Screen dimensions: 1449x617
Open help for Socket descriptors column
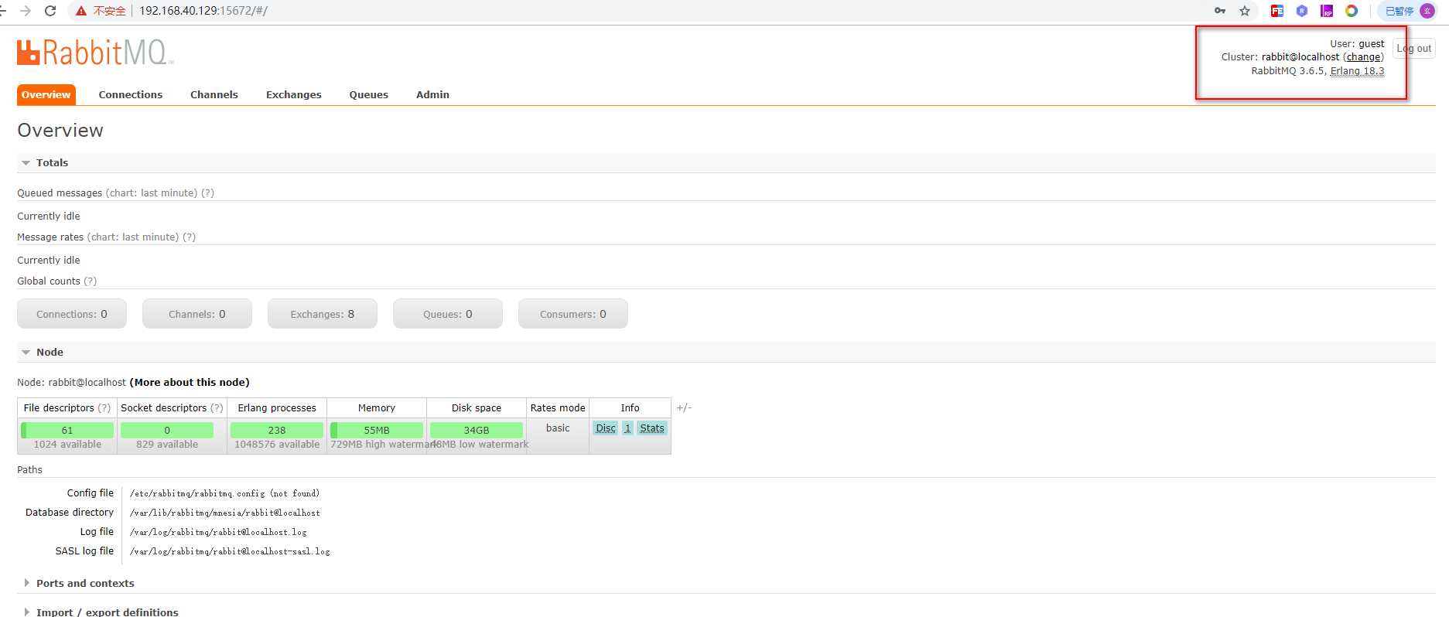[217, 408]
